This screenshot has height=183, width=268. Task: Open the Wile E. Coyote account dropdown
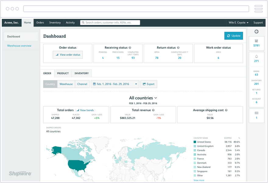[x=238, y=22]
